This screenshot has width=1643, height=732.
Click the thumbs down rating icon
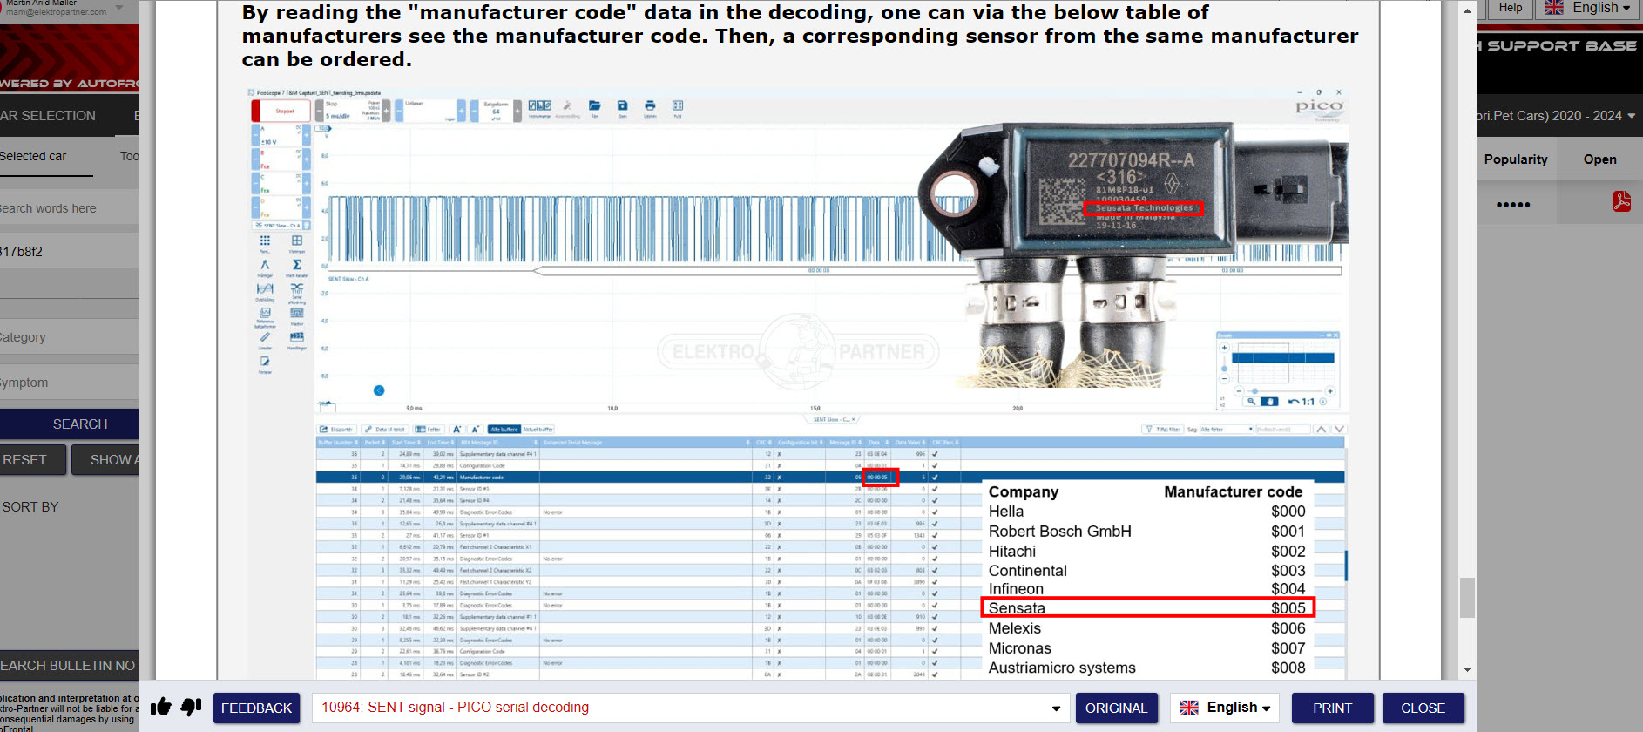point(191,707)
